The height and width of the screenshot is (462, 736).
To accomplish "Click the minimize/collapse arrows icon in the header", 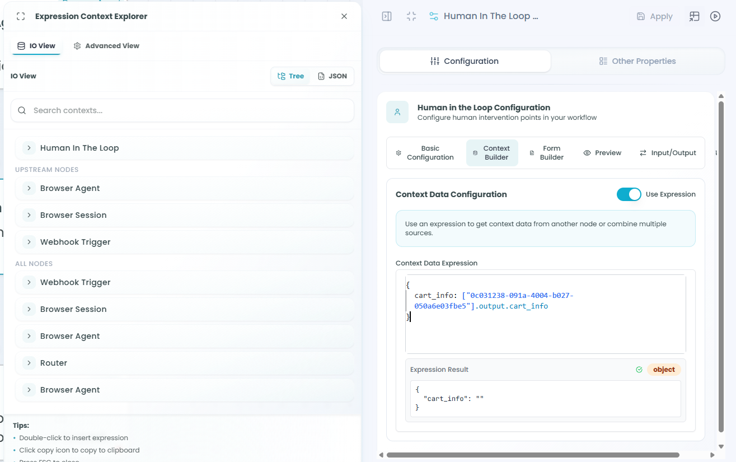I will (x=411, y=16).
